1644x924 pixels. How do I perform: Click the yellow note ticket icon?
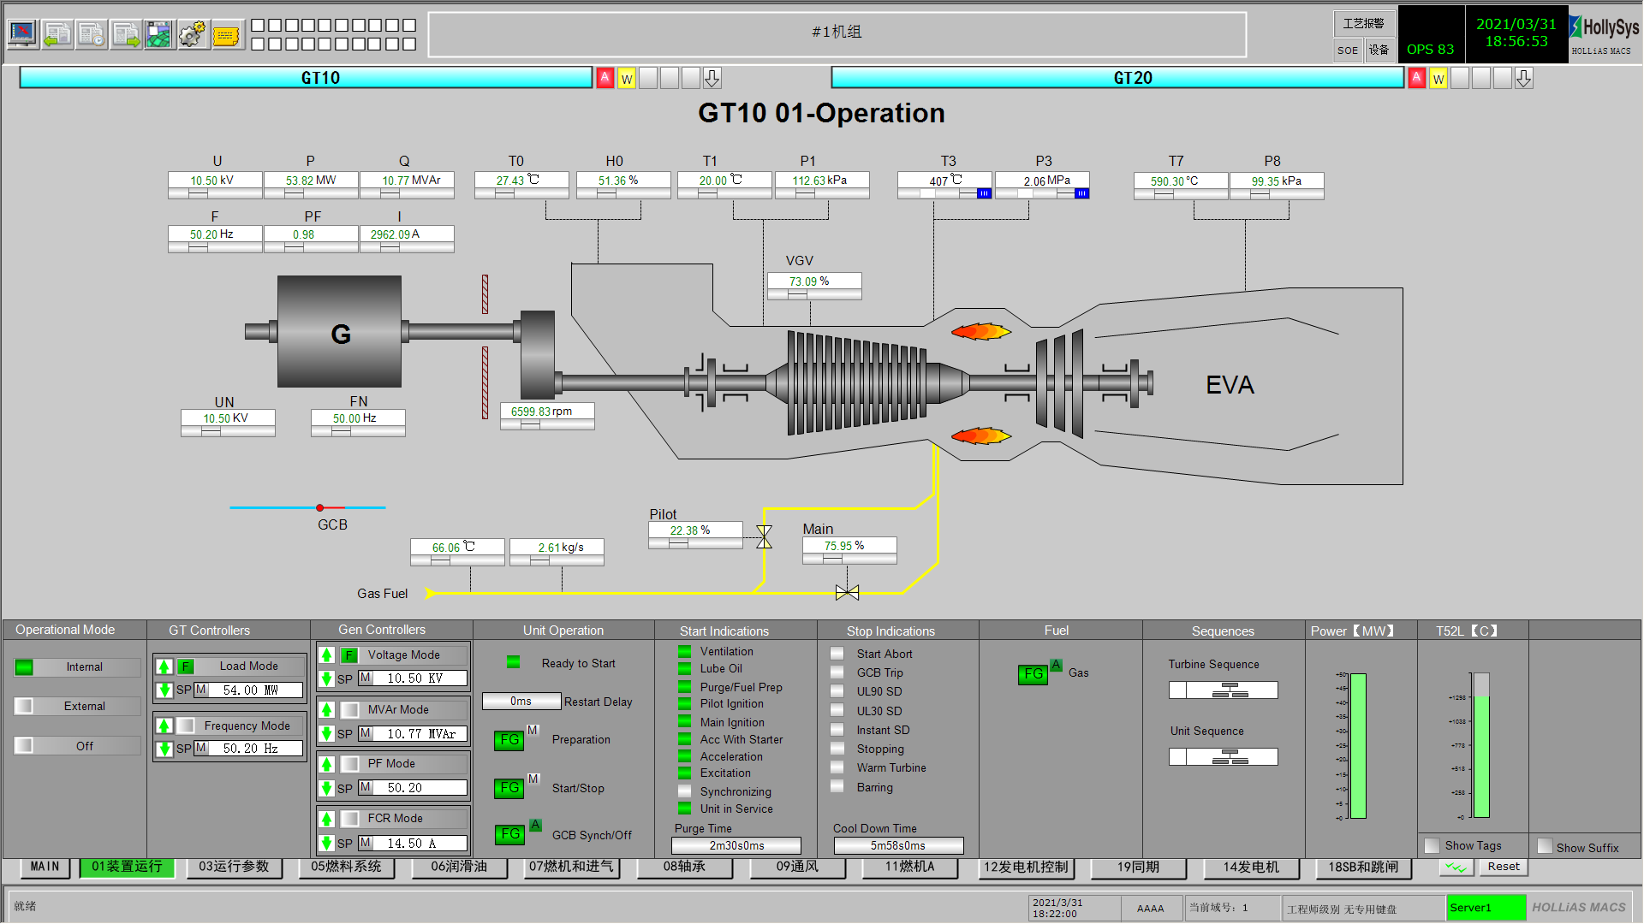227,34
